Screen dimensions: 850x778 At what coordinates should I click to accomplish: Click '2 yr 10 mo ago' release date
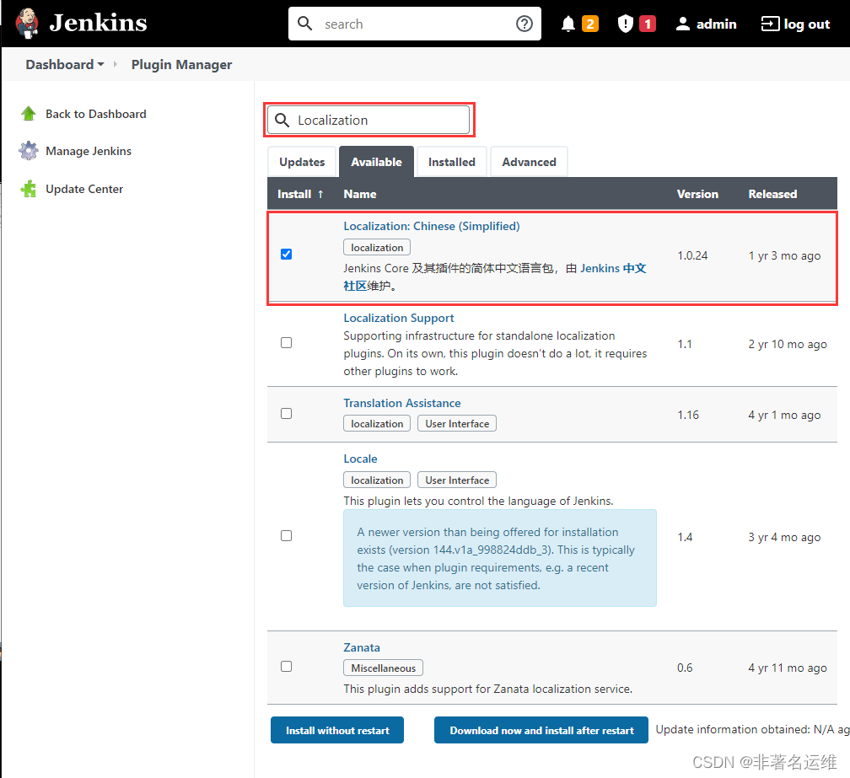click(x=788, y=344)
